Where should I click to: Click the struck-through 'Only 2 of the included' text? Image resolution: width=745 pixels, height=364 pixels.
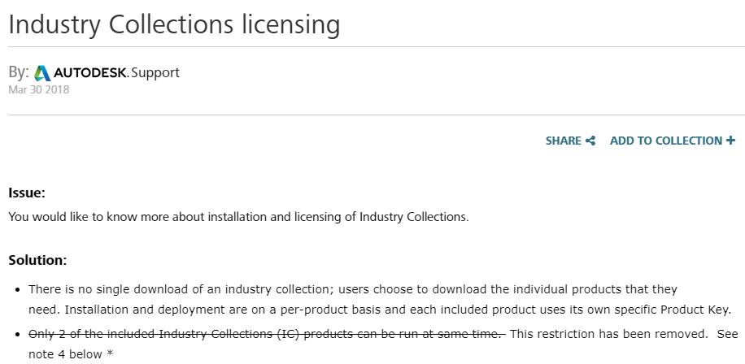pos(267,334)
